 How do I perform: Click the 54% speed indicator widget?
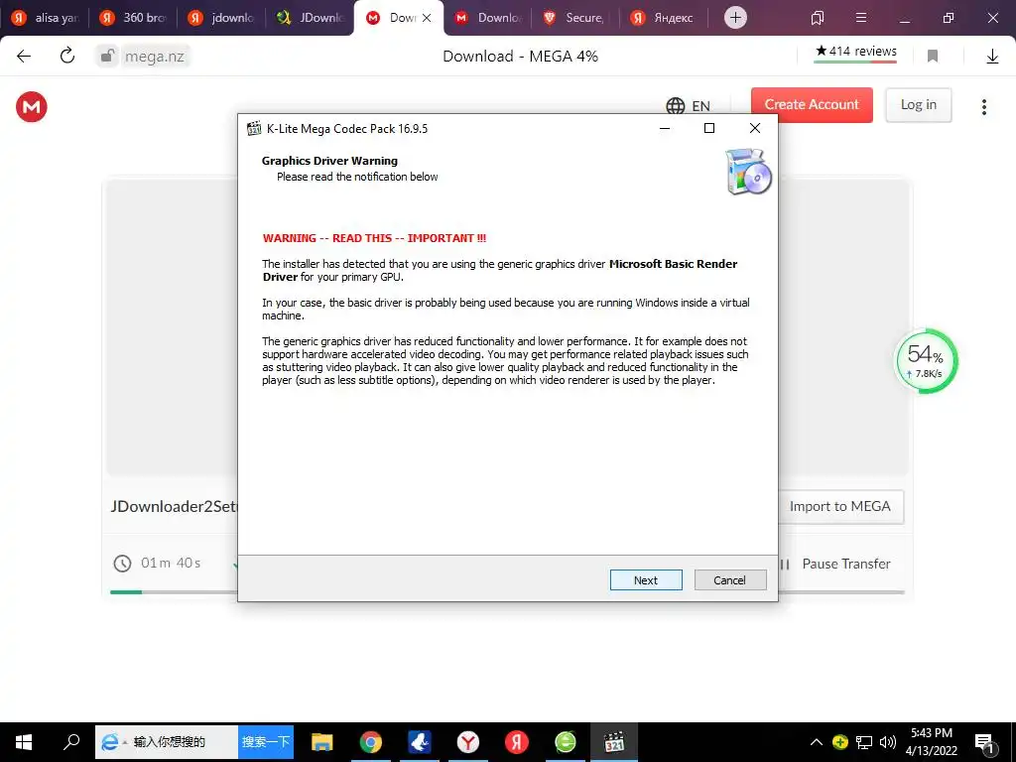[927, 361]
